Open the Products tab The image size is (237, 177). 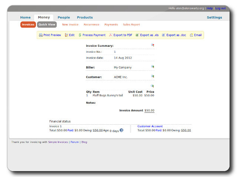[85, 17]
